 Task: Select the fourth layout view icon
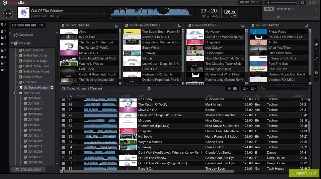coord(258,3)
